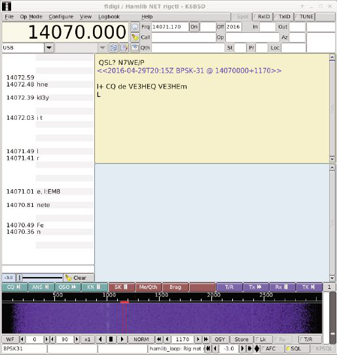Click the clear log fields brush icon beside Call
Viewport: 337px width, 355px height.
coord(135,37)
